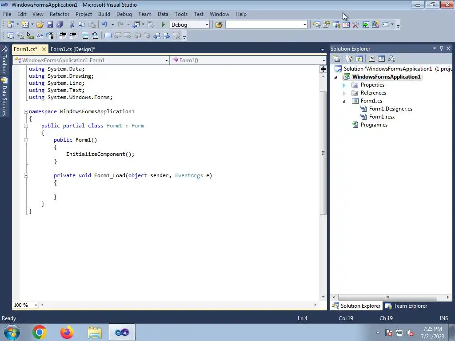The height and width of the screenshot is (341, 455).
Task: Click the Cut scissors icon
Action: point(72,25)
